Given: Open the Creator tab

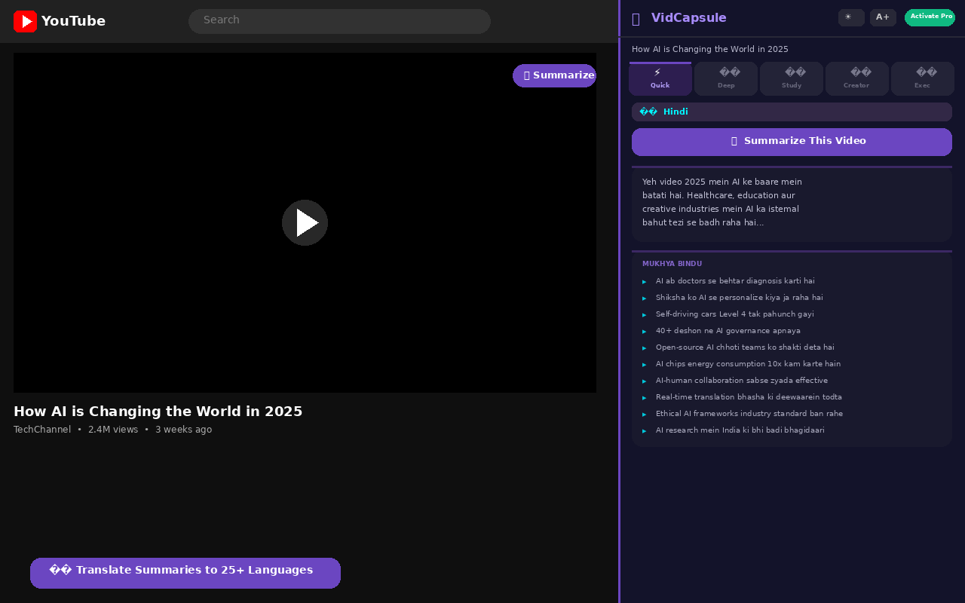Looking at the screenshot, I should (x=857, y=78).
